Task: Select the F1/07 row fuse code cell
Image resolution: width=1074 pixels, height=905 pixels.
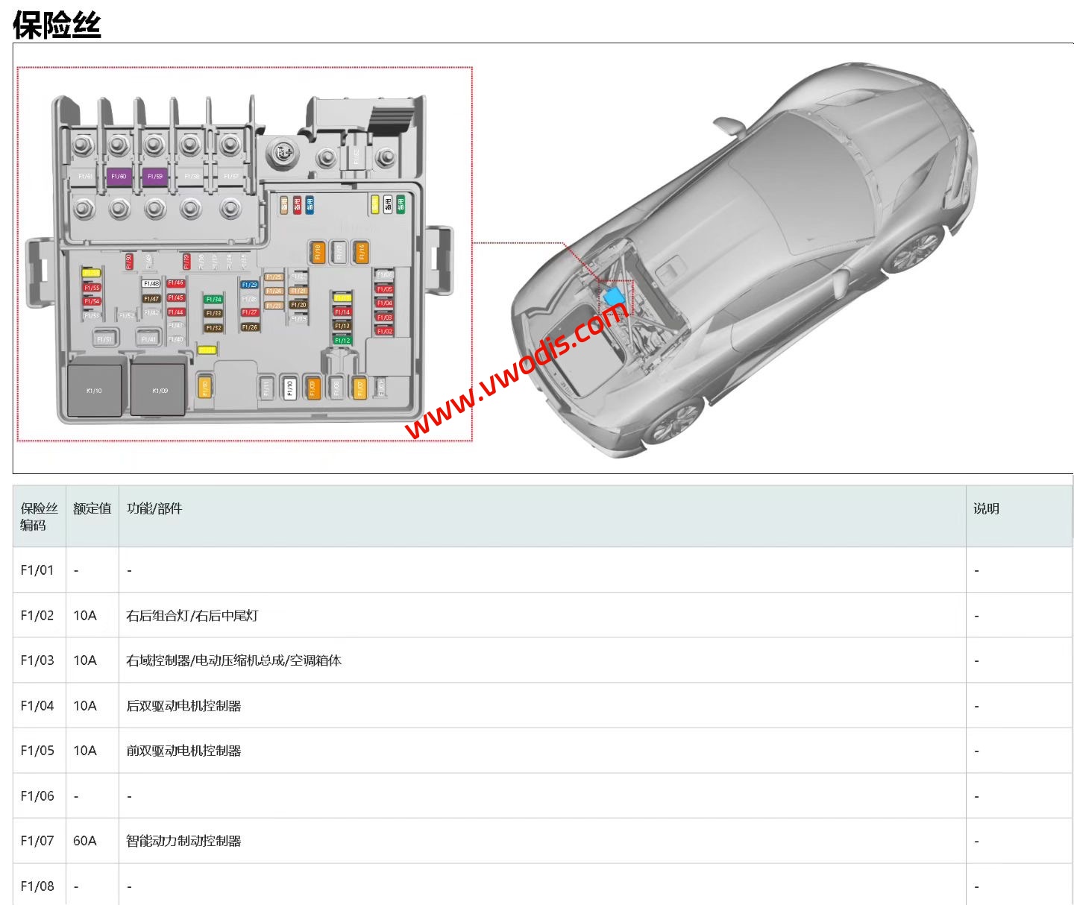Action: pos(37,841)
